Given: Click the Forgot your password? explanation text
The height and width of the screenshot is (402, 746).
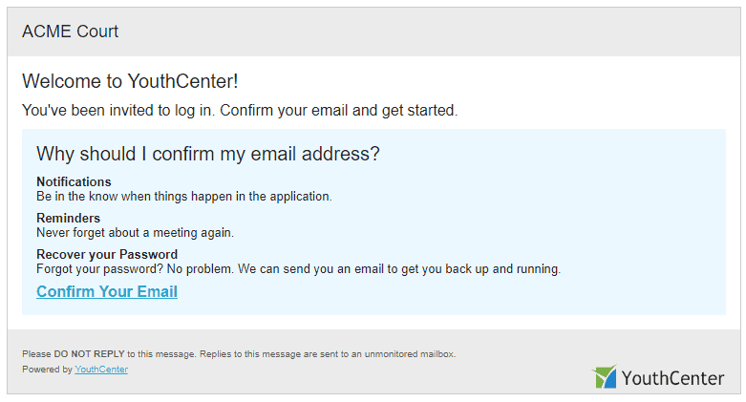Looking at the screenshot, I should 299,268.
